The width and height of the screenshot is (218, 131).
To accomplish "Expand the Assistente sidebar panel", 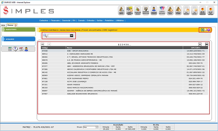I will pos(18,29).
